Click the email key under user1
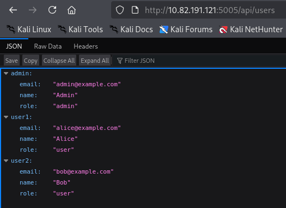 [x=30, y=128]
